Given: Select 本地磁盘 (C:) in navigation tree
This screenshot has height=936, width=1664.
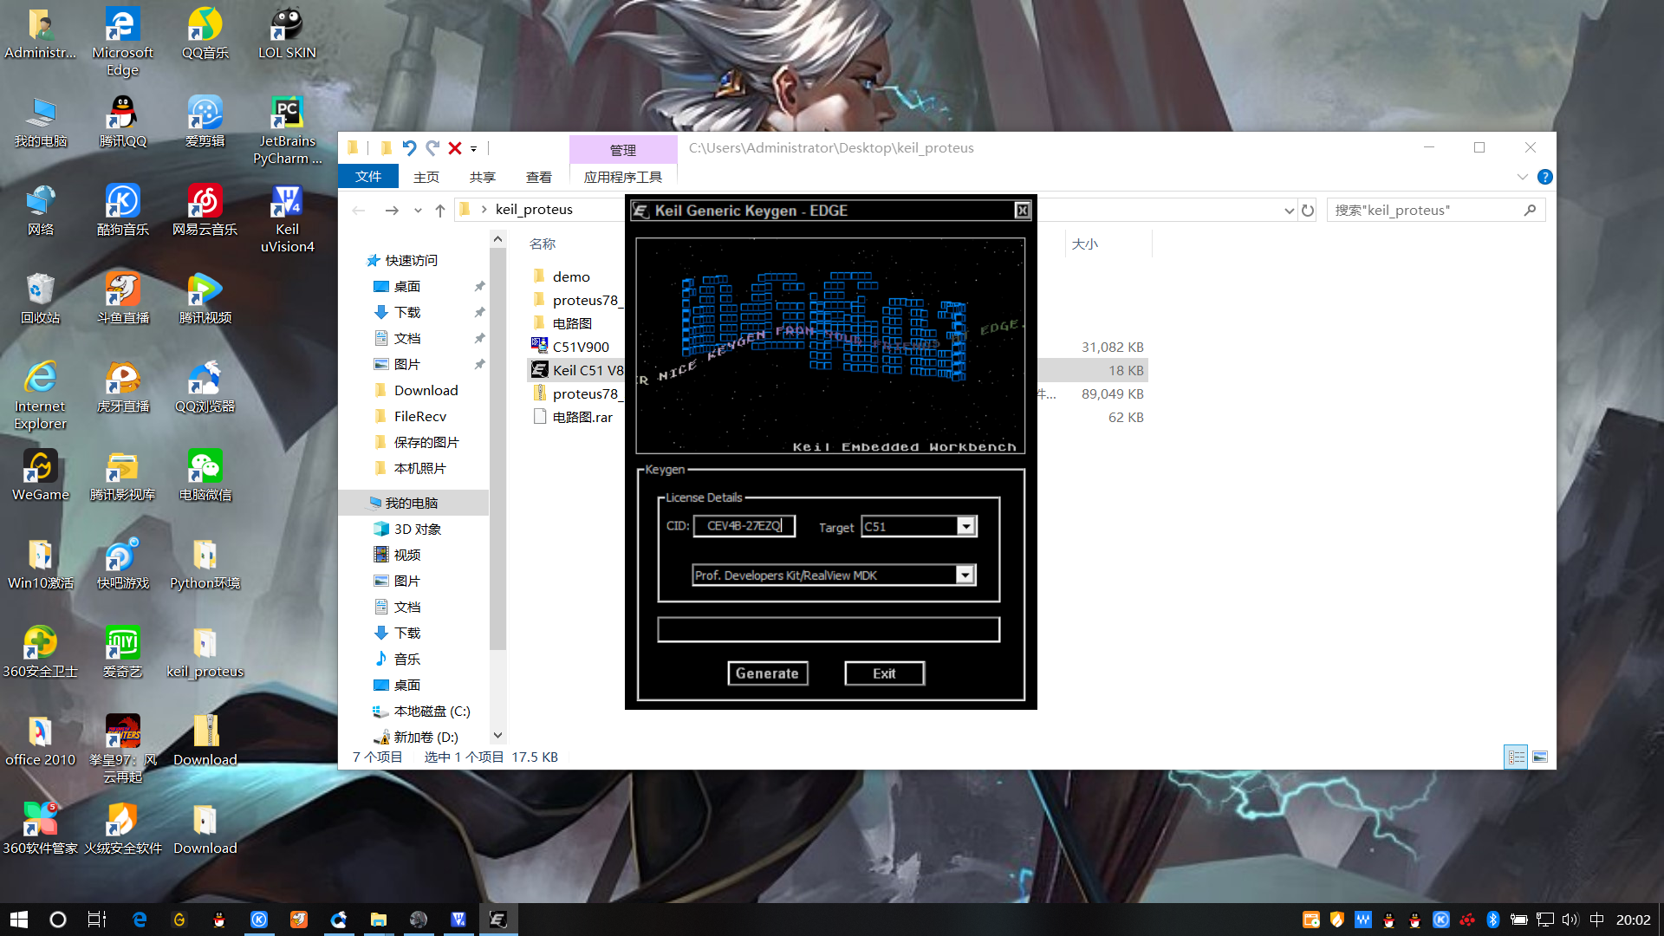Looking at the screenshot, I should click(x=431, y=712).
